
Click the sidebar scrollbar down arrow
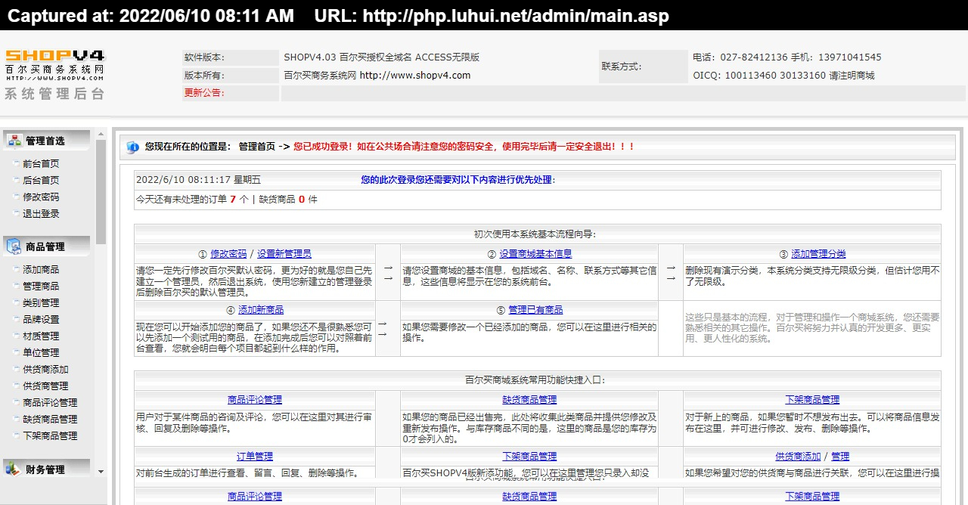(101, 472)
